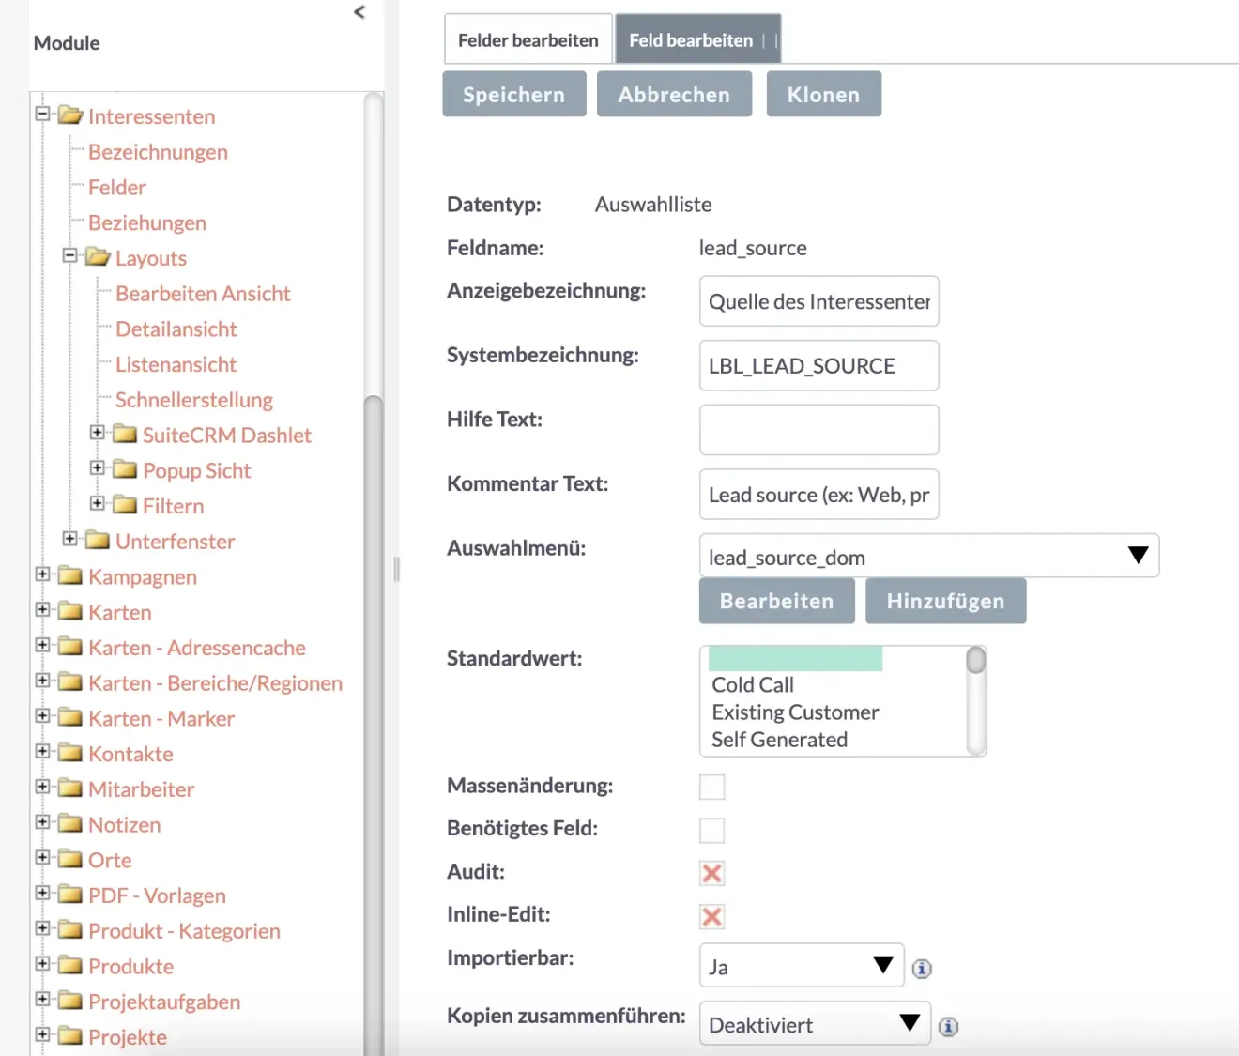Click the Speichern button
Screen dimensions: 1239x1056
pos(513,94)
